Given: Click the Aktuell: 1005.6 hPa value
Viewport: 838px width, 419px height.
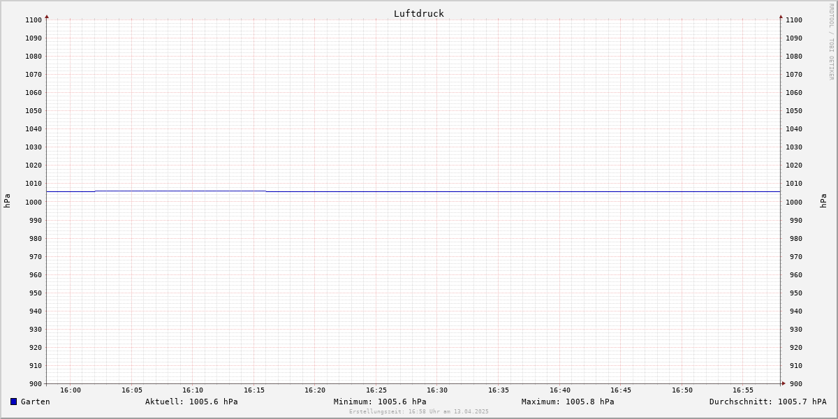Looking at the screenshot, I should coord(191,402).
